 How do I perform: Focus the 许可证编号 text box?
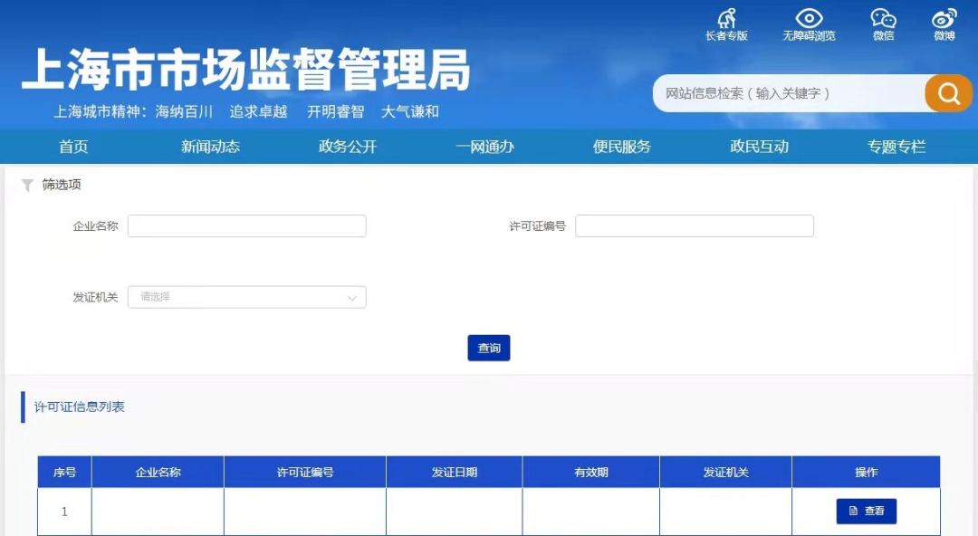click(x=694, y=226)
